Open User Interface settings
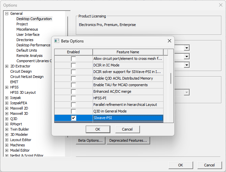The image size is (226, 172). pyautogui.click(x=28, y=35)
